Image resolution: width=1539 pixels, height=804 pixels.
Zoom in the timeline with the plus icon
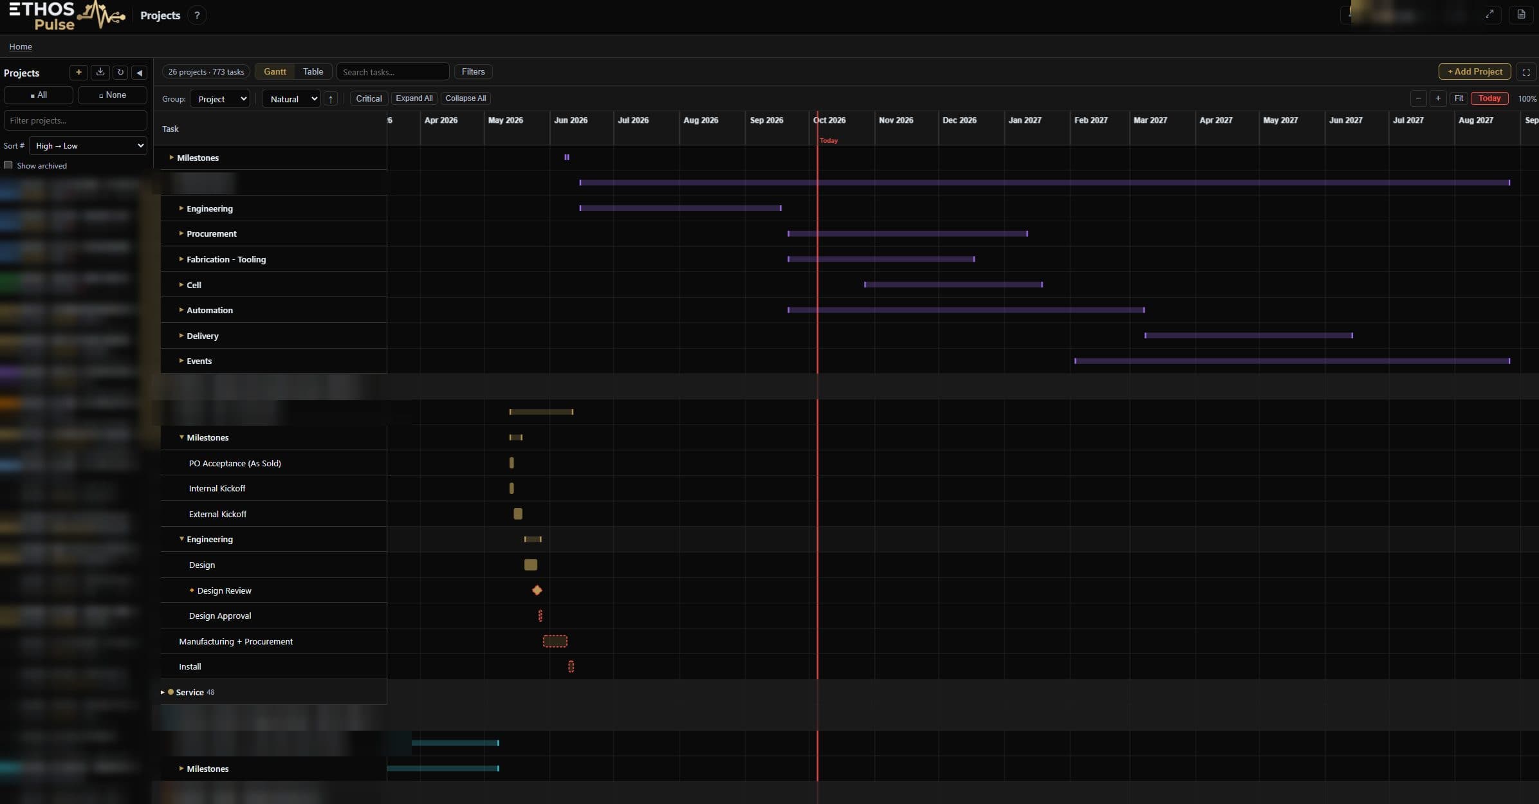point(1438,98)
